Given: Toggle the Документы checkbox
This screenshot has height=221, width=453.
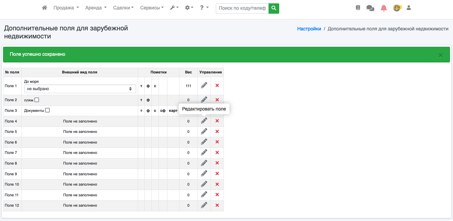Looking at the screenshot, I should coord(47,110).
